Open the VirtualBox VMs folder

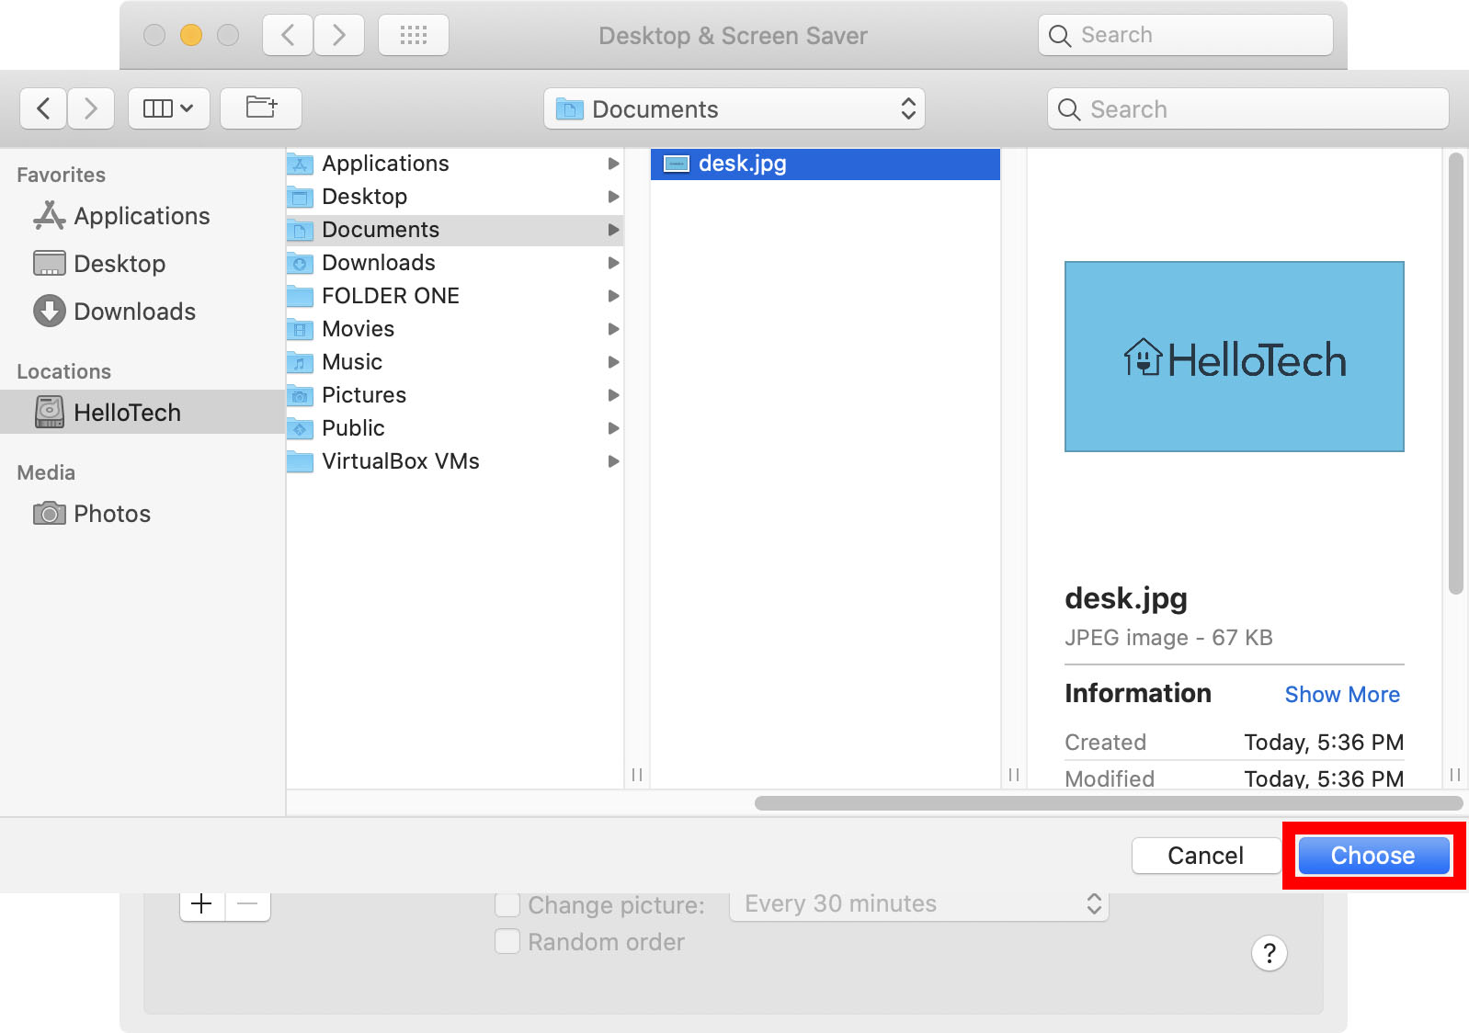455,461
